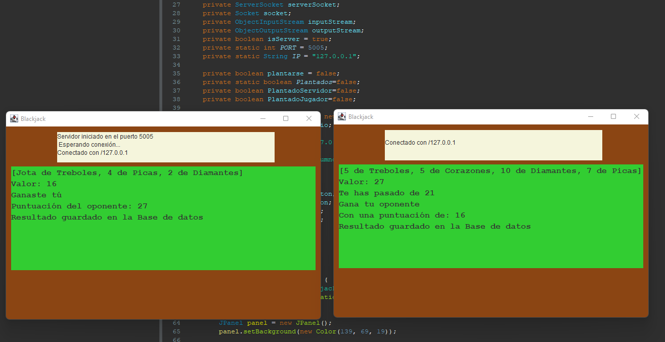This screenshot has width=665, height=342.
Task: Click the 'Puntuación del oponente: 27' line
Action: (x=79, y=206)
